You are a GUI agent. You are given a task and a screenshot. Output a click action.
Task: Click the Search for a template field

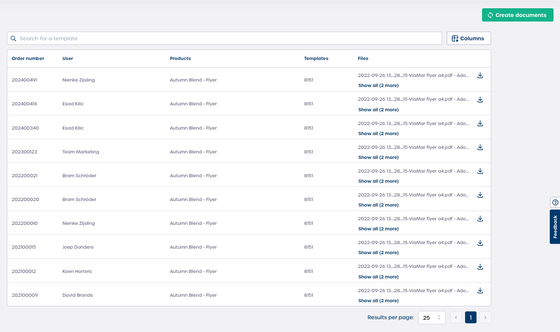pos(225,38)
